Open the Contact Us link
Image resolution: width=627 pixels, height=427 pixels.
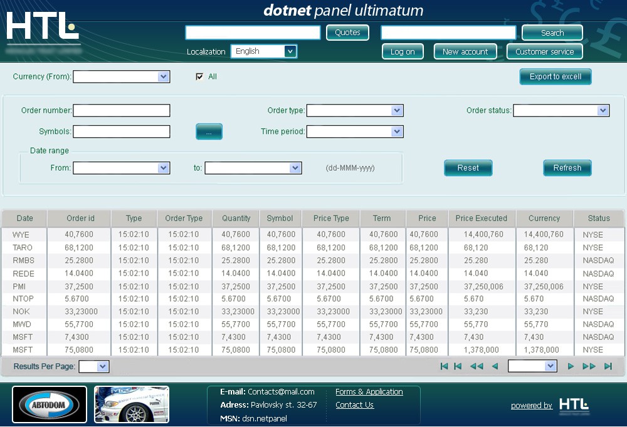tap(354, 405)
